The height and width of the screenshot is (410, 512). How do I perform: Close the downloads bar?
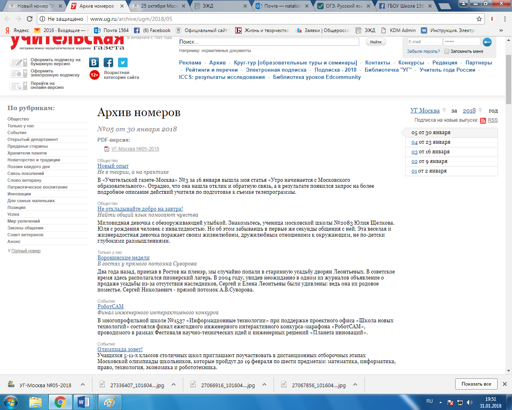[x=505, y=384]
